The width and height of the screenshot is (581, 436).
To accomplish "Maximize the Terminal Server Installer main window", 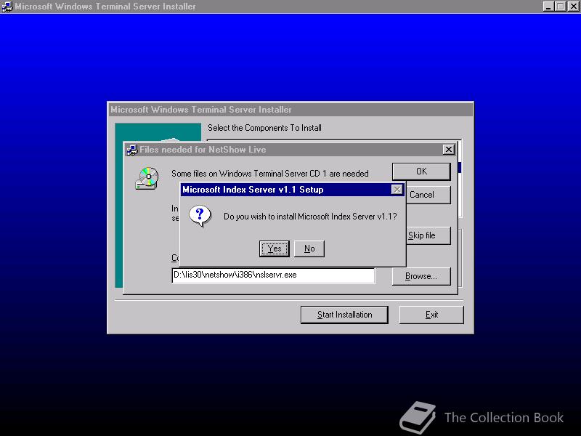I will (x=561, y=7).
